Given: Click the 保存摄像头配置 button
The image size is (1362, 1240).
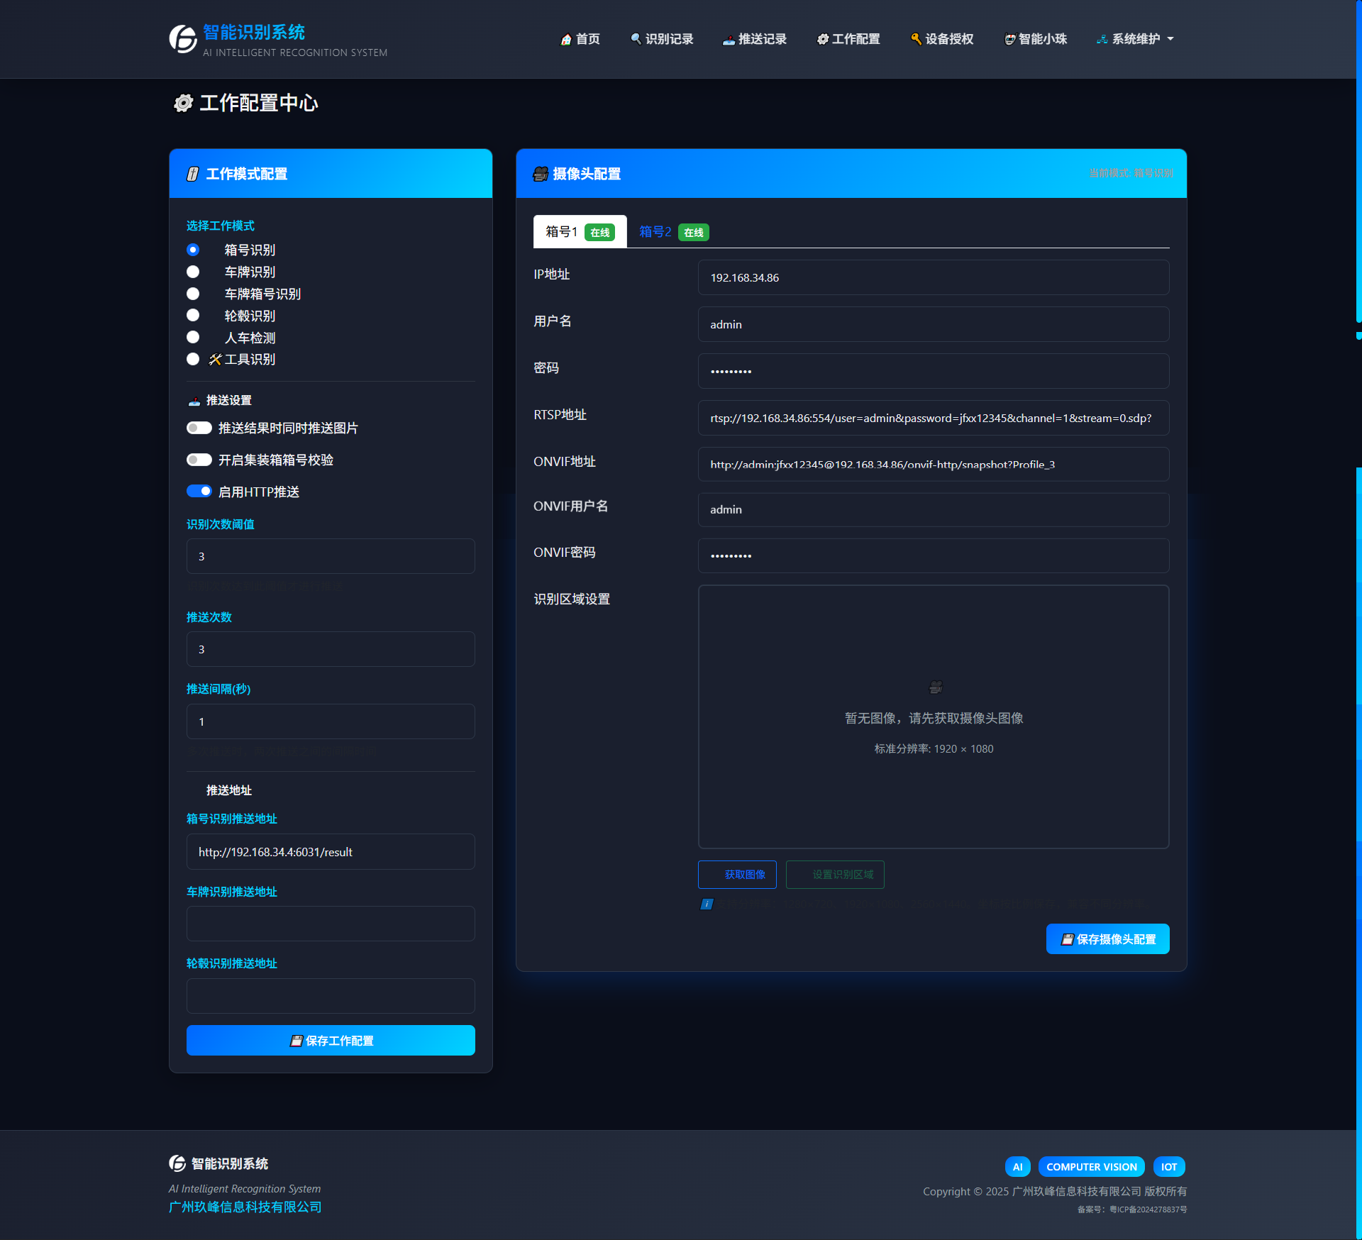Looking at the screenshot, I should click(x=1108, y=939).
